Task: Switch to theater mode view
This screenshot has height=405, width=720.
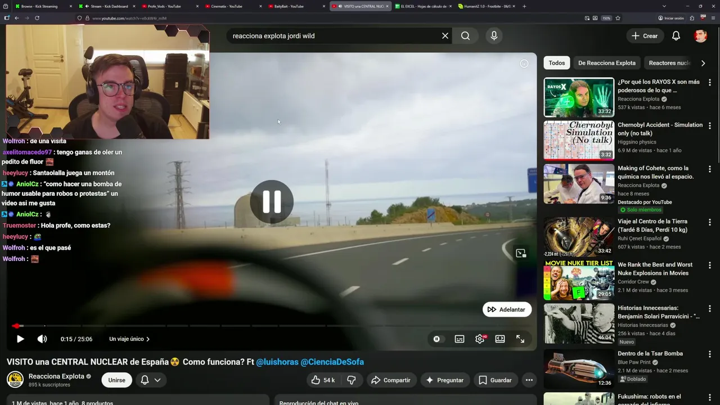Action: point(500,339)
